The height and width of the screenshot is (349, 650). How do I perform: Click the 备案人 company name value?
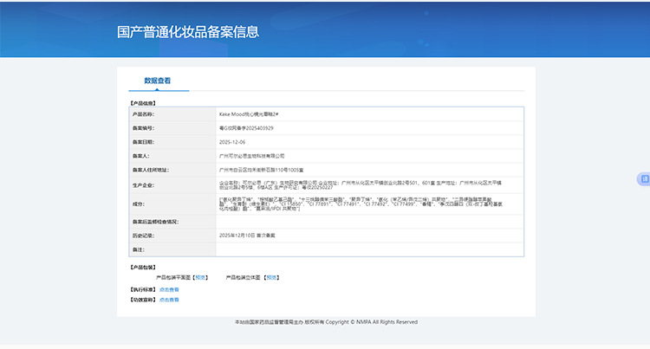point(251,156)
